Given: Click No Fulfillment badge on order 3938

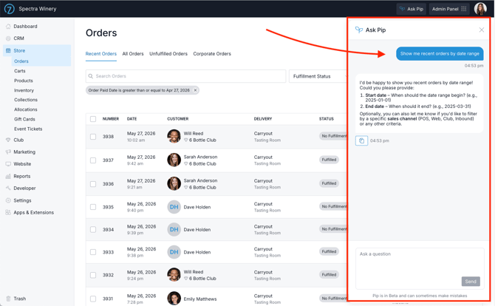Looking at the screenshot, I should pyautogui.click(x=333, y=136).
